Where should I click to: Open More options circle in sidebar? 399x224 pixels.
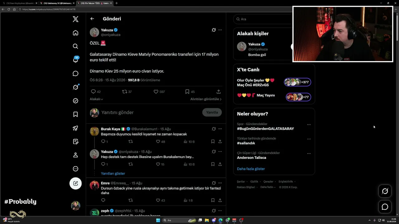[75, 169]
